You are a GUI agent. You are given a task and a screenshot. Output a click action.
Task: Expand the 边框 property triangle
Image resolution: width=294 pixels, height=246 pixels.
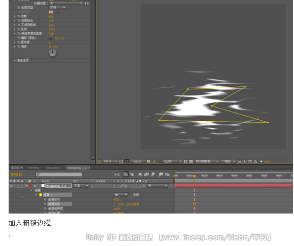click(14, 16)
